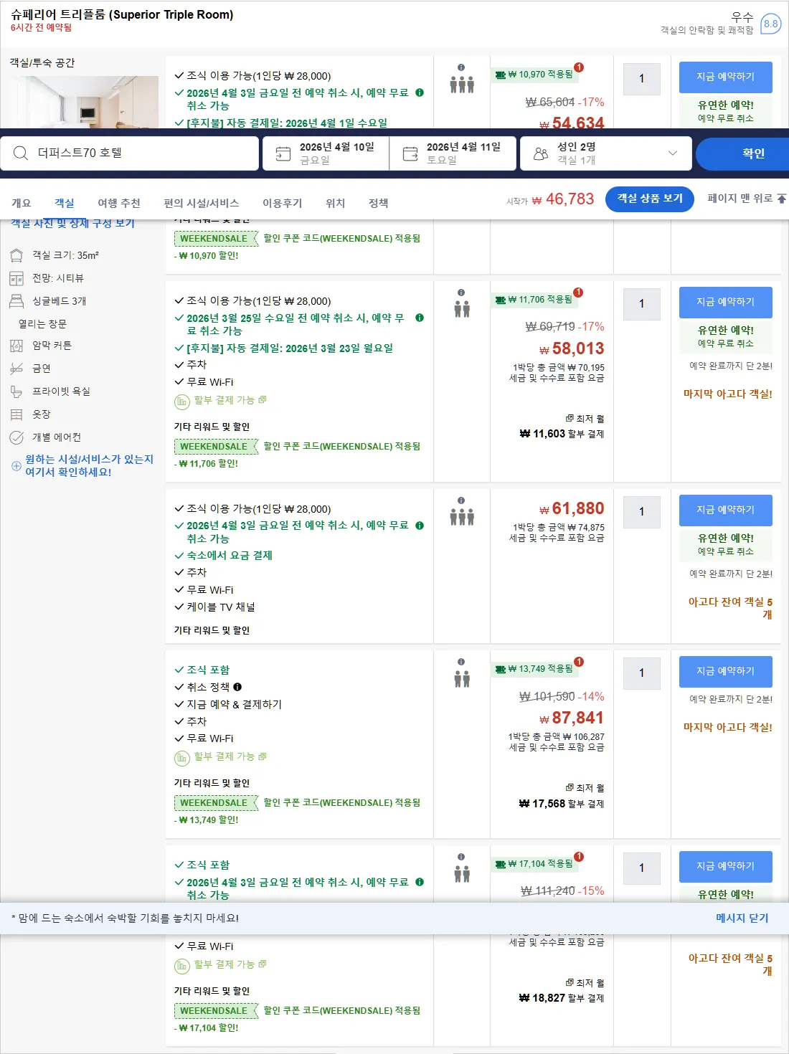Click the hotel name search field 더퍼스트70 호텔

(x=130, y=153)
